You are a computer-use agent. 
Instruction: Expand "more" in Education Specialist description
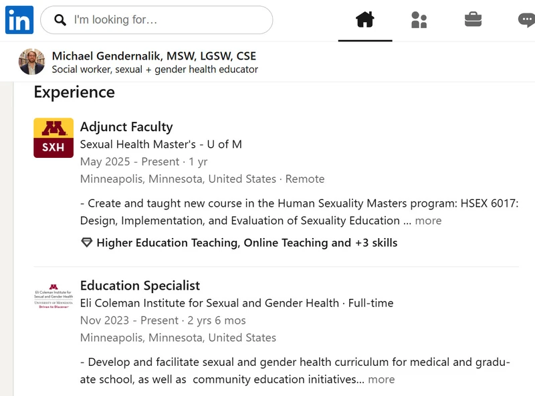pyautogui.click(x=381, y=380)
